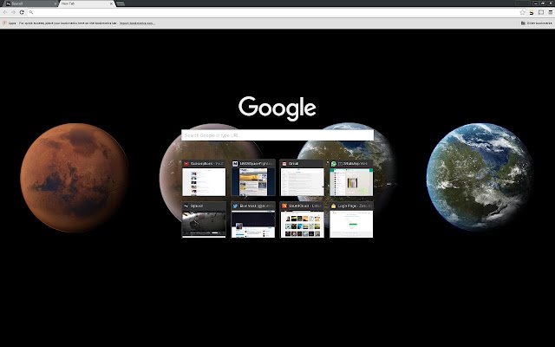Click the magnifier icon in address bar

pyautogui.click(x=31, y=12)
